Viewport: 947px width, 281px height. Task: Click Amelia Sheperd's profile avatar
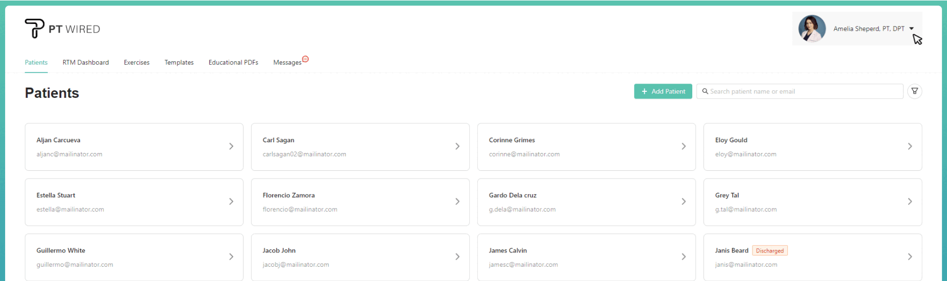point(812,29)
